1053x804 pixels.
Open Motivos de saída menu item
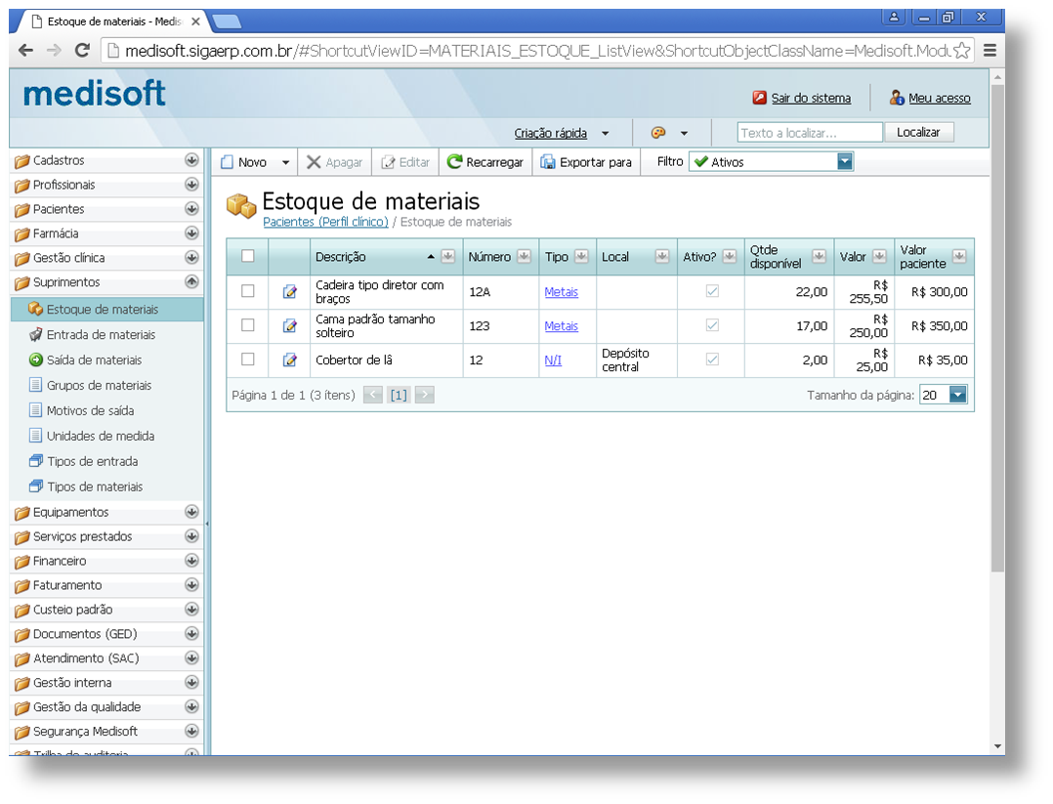107,410
